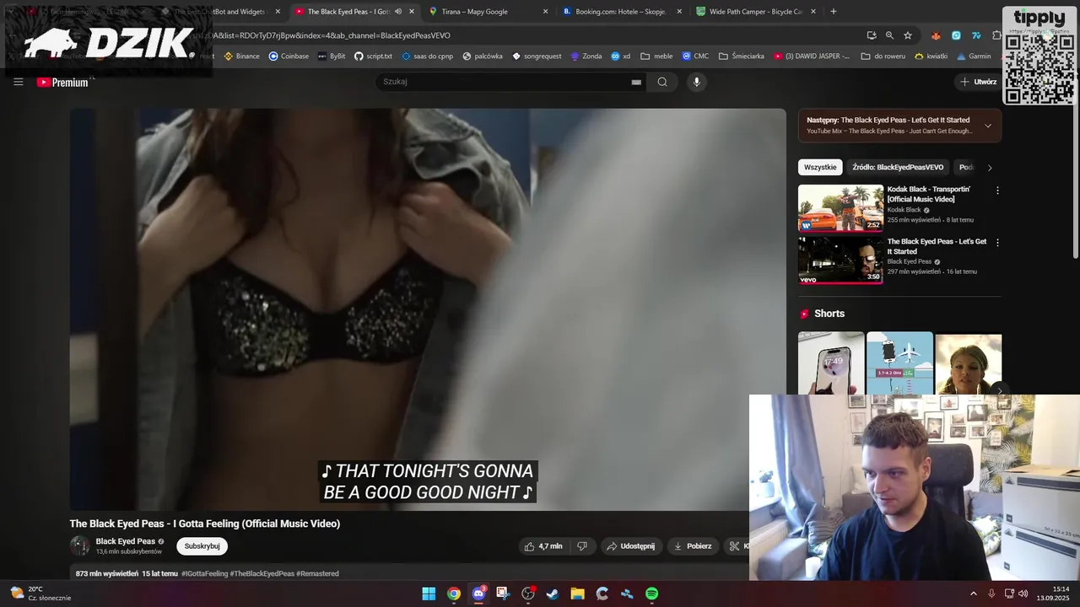Open the Let's Get It Started video thumbnail

(x=840, y=261)
